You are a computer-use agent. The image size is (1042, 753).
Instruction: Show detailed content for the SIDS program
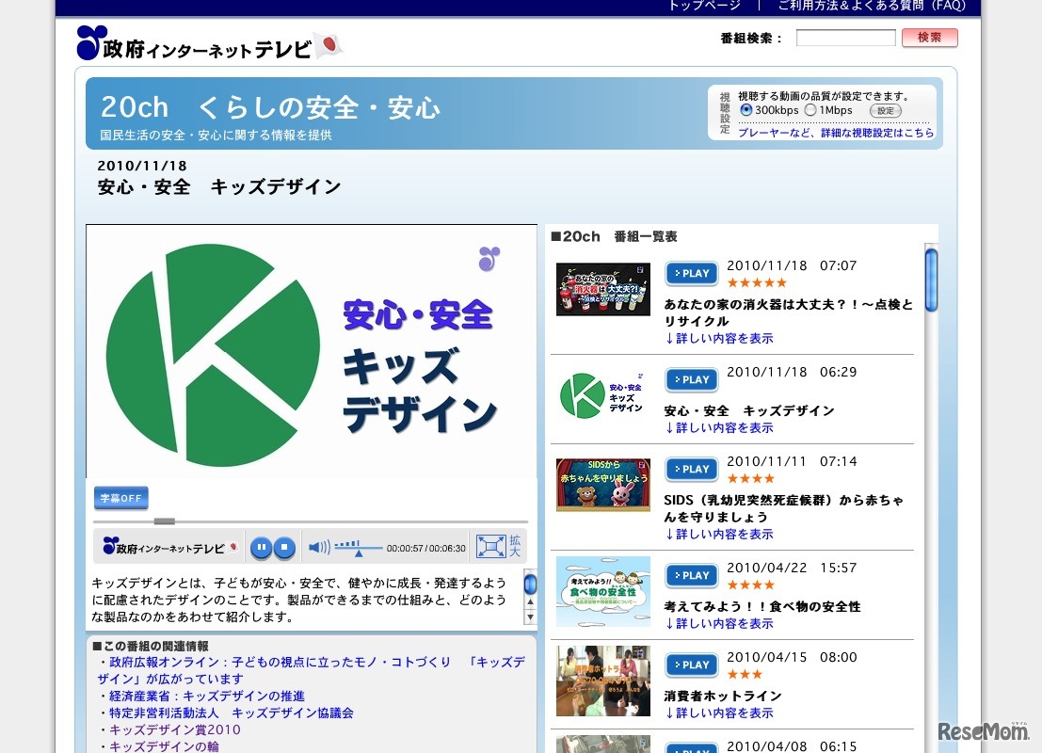click(719, 534)
